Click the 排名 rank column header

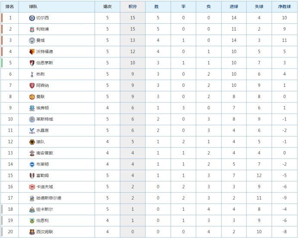pyautogui.click(x=10, y=6)
